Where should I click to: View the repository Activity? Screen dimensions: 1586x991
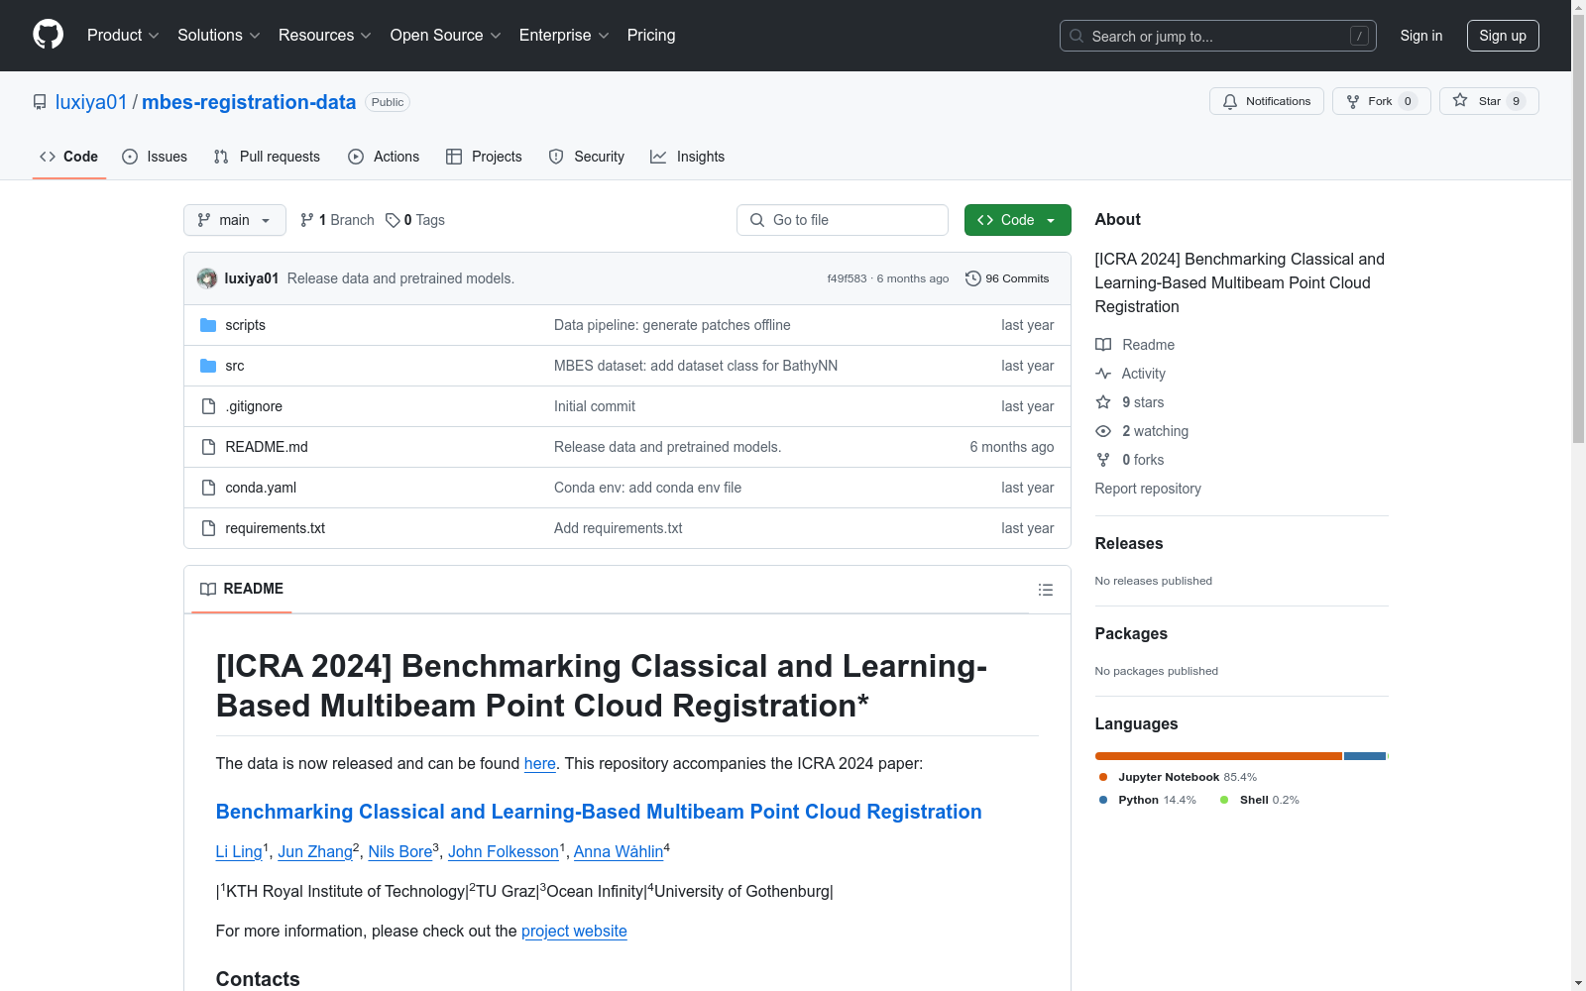pyautogui.click(x=1131, y=374)
